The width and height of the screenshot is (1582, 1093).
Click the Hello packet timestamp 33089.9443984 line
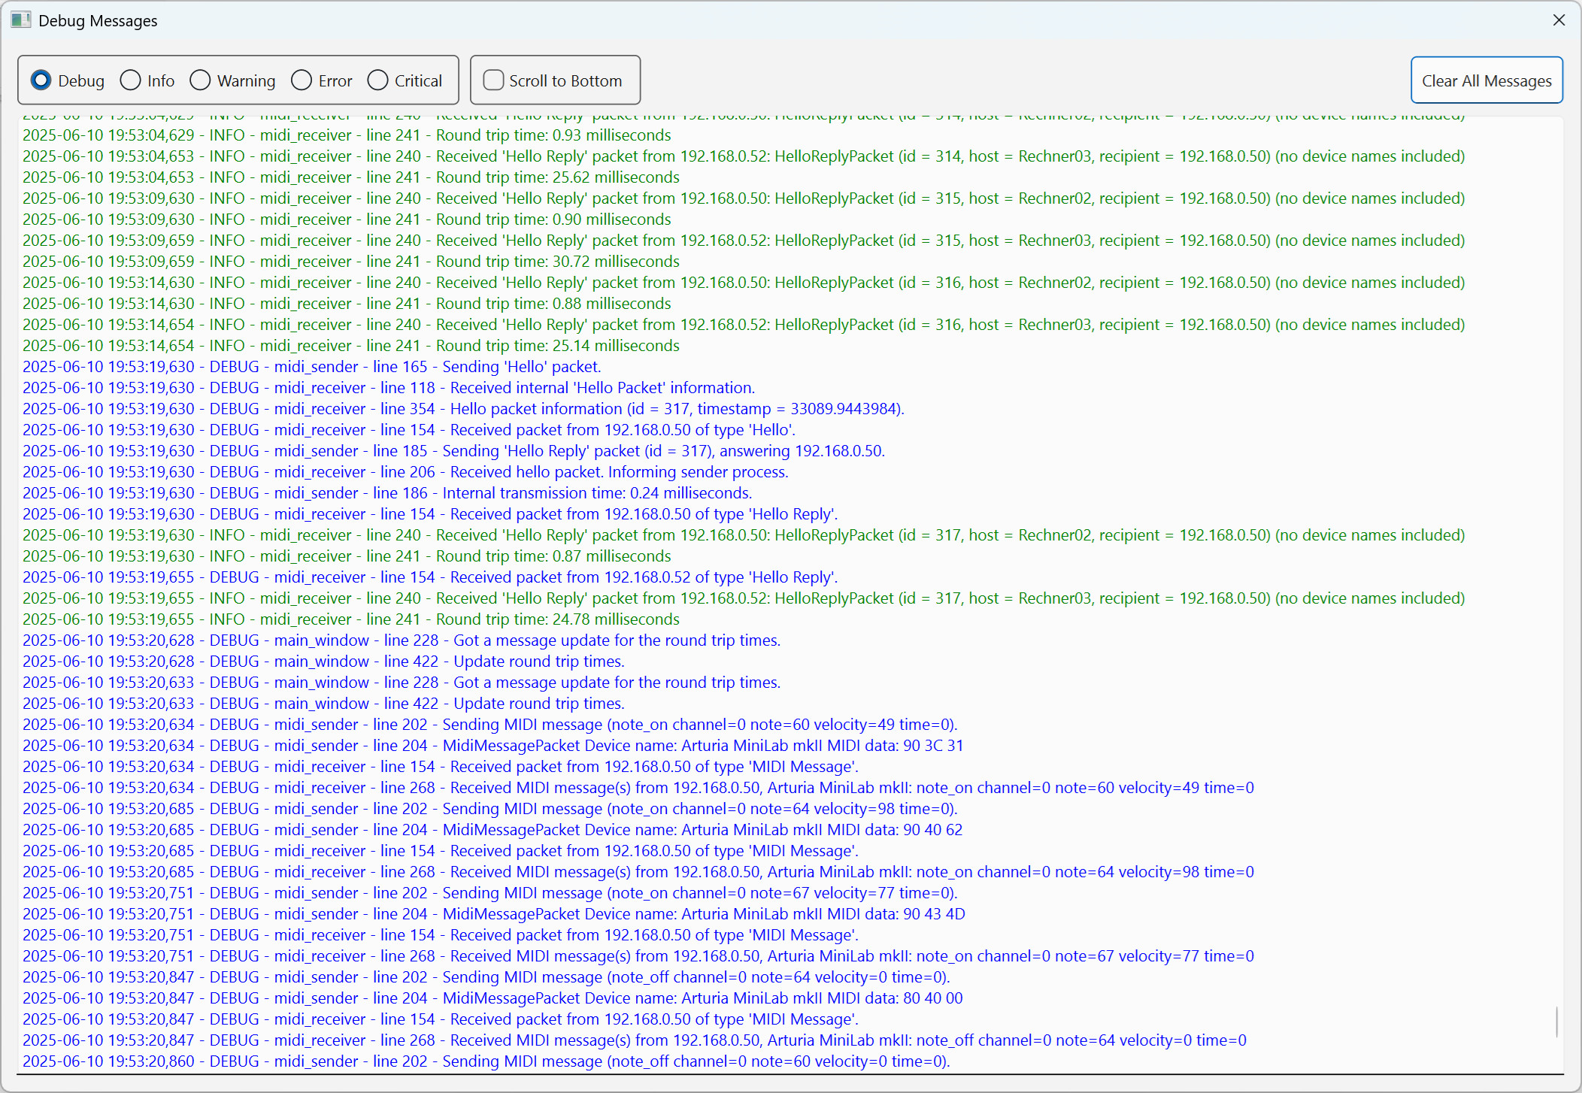click(x=463, y=409)
